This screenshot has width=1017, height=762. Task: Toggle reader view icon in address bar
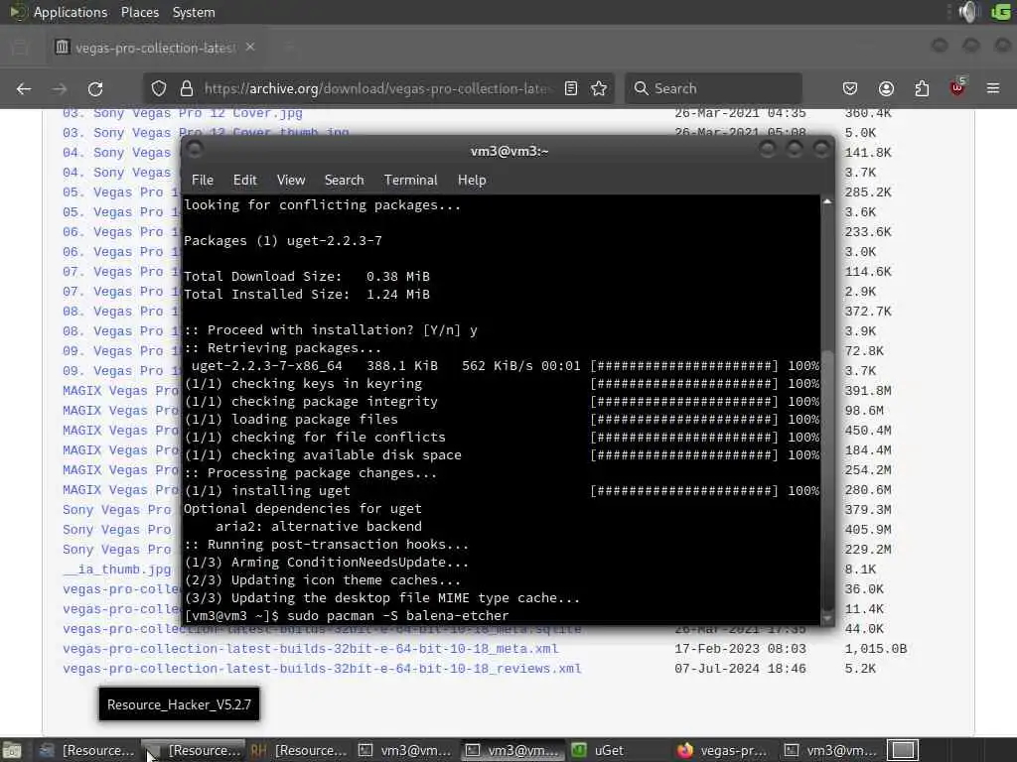pyautogui.click(x=571, y=88)
